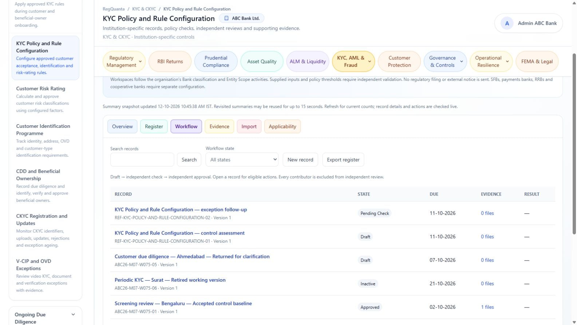The width and height of the screenshot is (577, 325).
Task: Open the exception follow-up record
Action: point(181,210)
